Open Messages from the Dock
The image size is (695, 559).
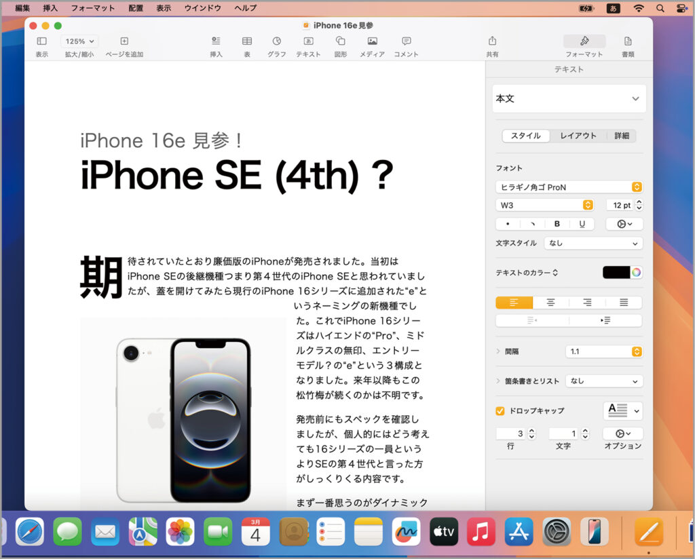click(67, 532)
